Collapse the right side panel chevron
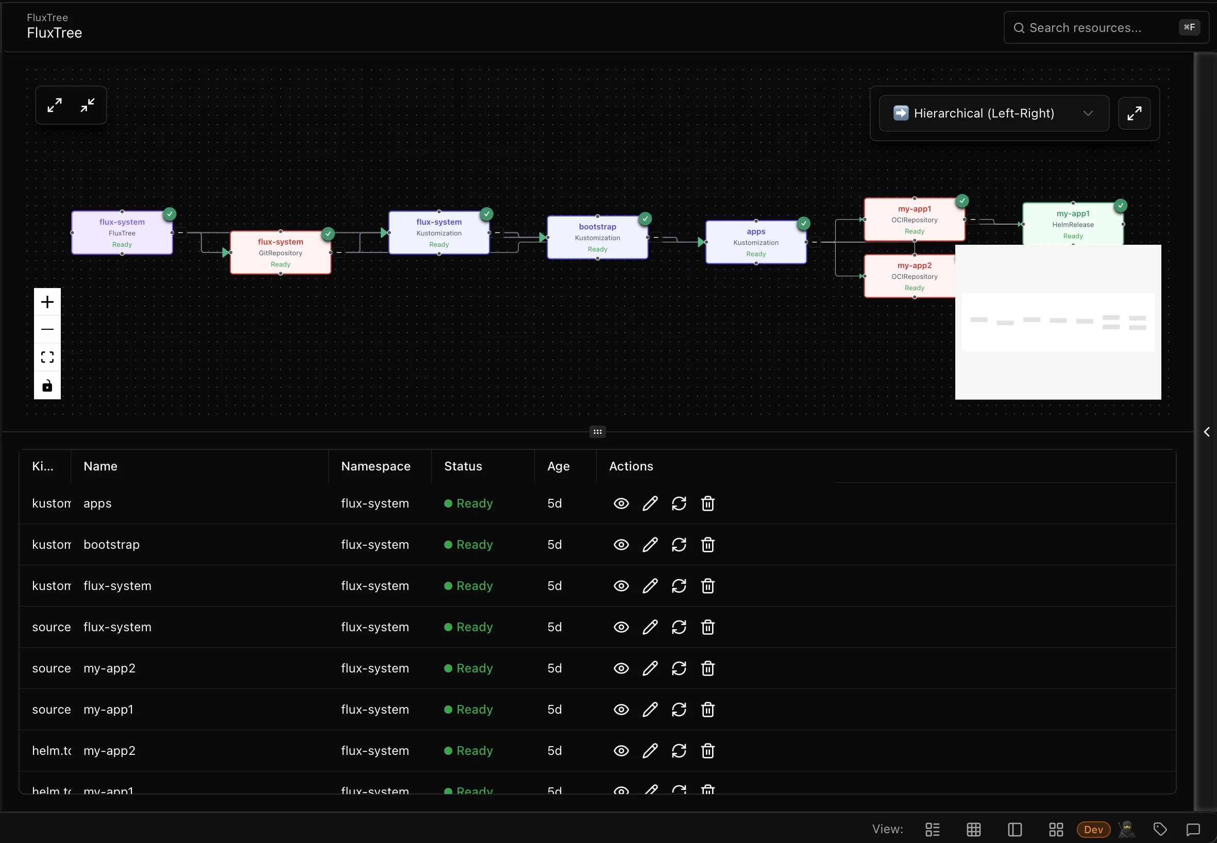 click(1207, 432)
